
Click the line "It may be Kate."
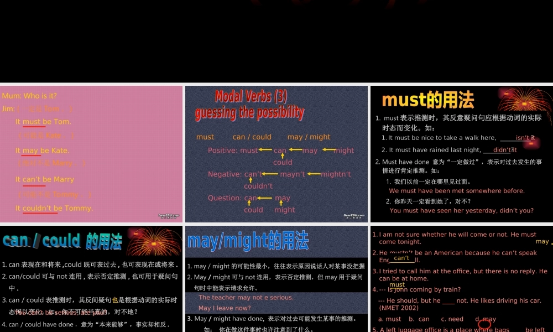click(x=43, y=151)
